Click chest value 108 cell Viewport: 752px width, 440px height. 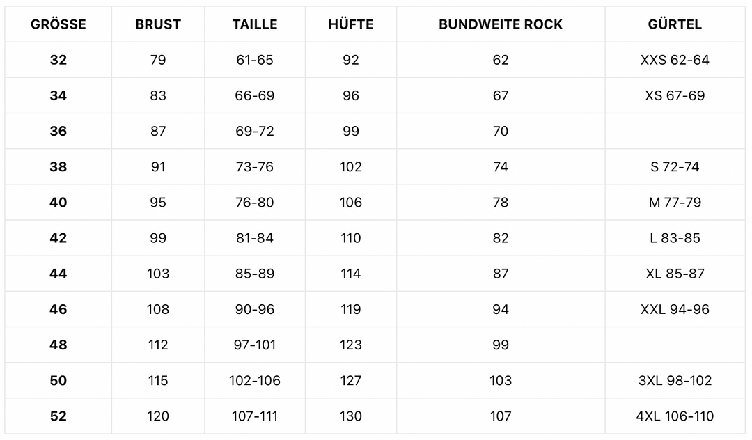158,309
